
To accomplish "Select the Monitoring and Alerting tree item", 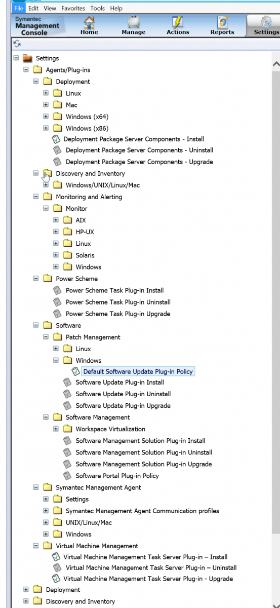I will coord(89,197).
